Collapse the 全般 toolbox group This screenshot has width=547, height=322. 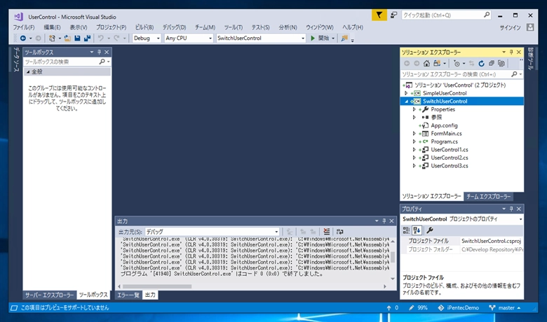[x=28, y=71]
